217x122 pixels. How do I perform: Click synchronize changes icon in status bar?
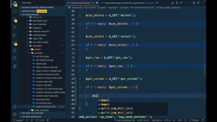(x=27, y=120)
